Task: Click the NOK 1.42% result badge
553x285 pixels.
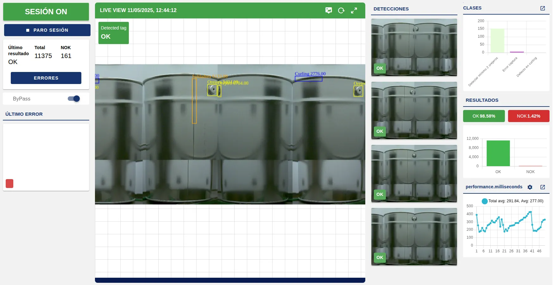Action: (x=529, y=116)
